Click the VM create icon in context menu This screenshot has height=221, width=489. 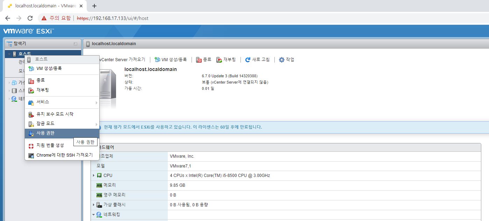pos(31,69)
